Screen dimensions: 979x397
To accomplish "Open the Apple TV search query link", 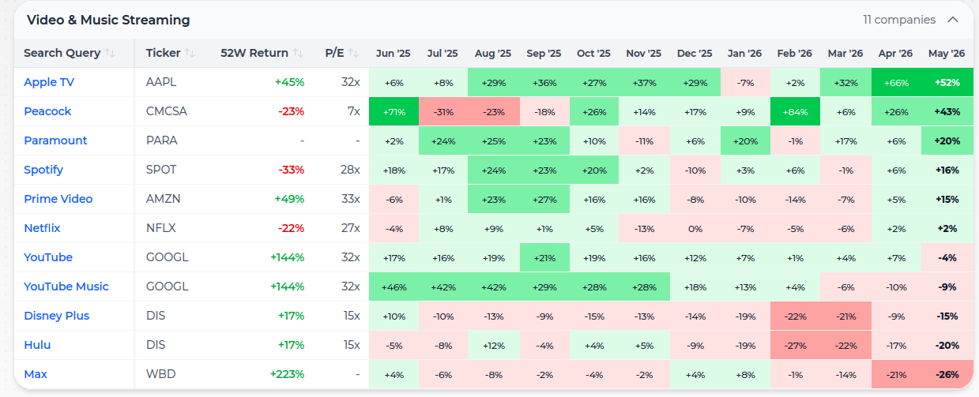I will click(x=49, y=82).
